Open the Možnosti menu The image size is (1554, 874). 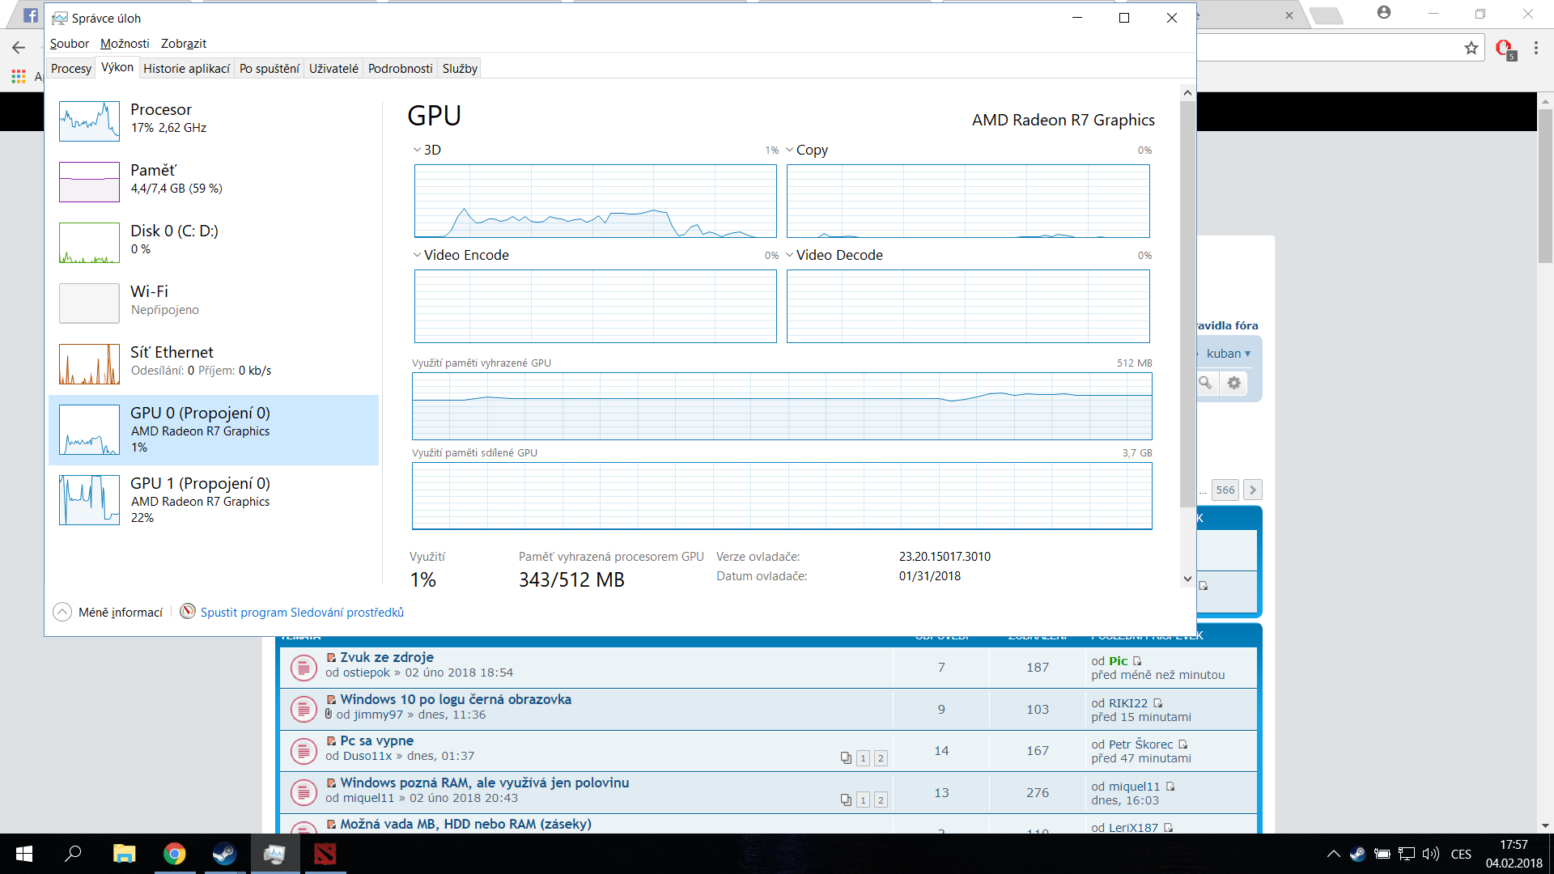pyautogui.click(x=125, y=44)
